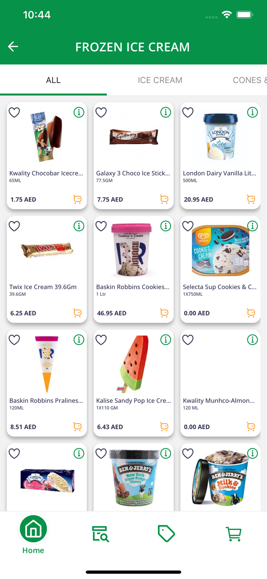
Task: Favorite the London Dairy Vanilla Lite tub
Action: point(188,112)
